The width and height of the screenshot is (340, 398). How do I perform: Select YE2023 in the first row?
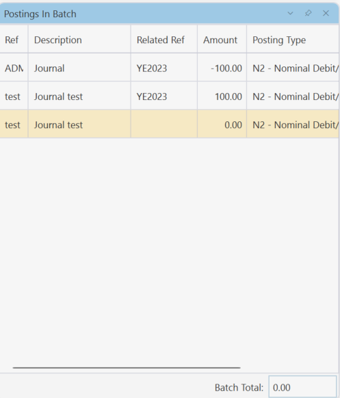click(x=152, y=69)
